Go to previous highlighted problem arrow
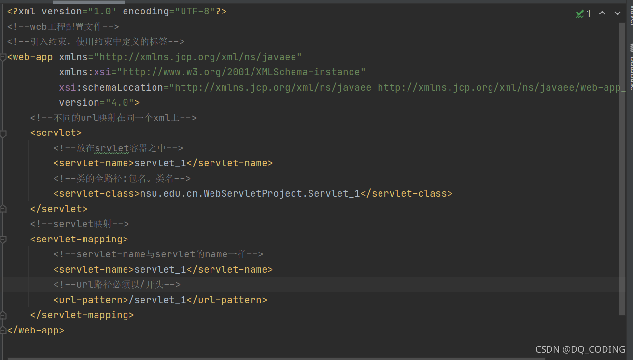The image size is (633, 360). pos(602,13)
